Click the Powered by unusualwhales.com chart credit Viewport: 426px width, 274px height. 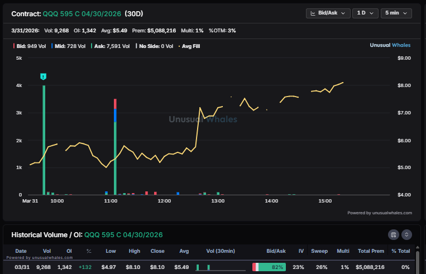(x=380, y=213)
